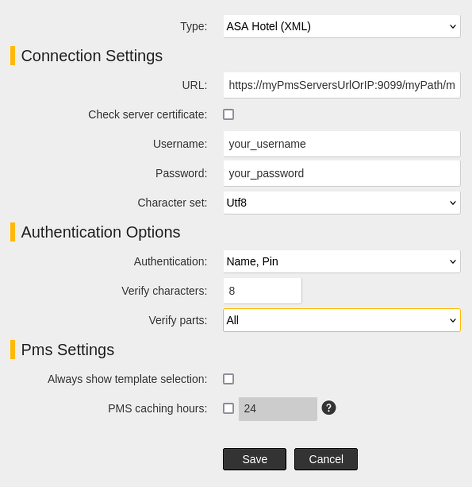Click the help icon beside PMS caching hours
Image resolution: width=472 pixels, height=487 pixels.
329,408
